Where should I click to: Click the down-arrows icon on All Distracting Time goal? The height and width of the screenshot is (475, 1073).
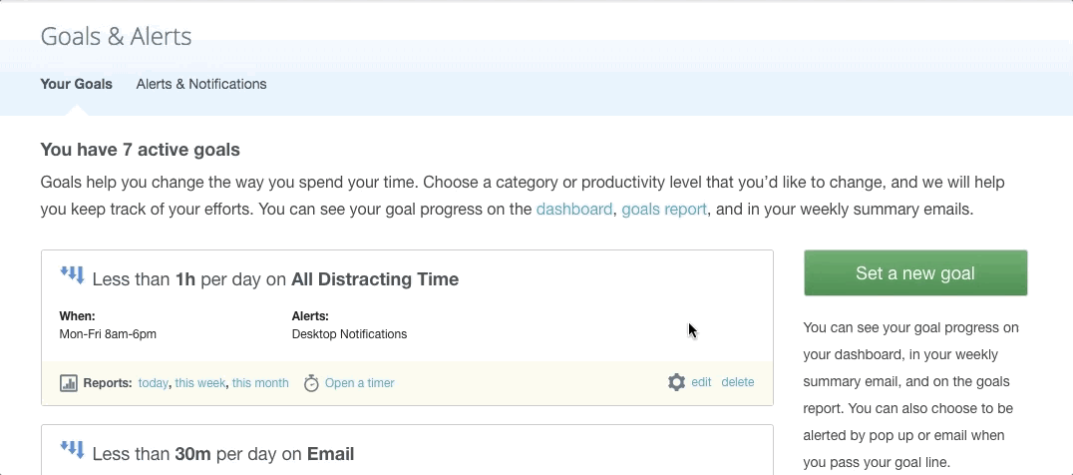point(72,275)
